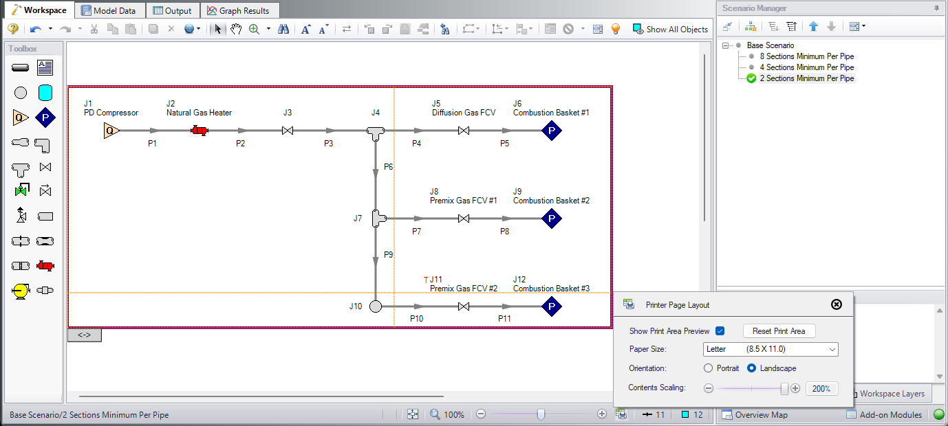Increase font size with larger A icon

[305, 29]
